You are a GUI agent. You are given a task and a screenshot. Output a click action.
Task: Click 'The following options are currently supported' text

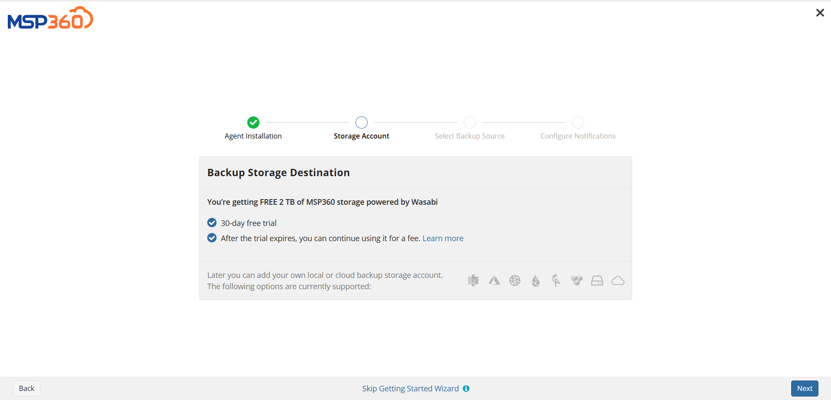pyautogui.click(x=289, y=286)
